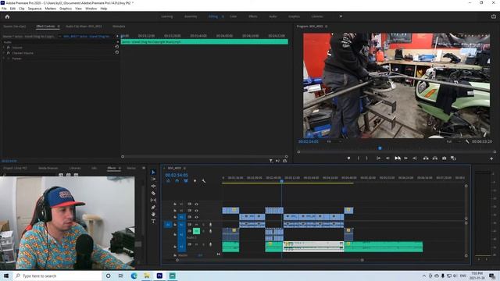The image size is (500, 281).
Task: Click the filter icon below Effect Controls
Action: (x=271, y=161)
